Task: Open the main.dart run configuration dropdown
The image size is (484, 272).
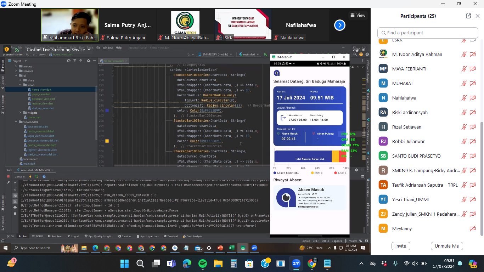Action: [x=248, y=55]
